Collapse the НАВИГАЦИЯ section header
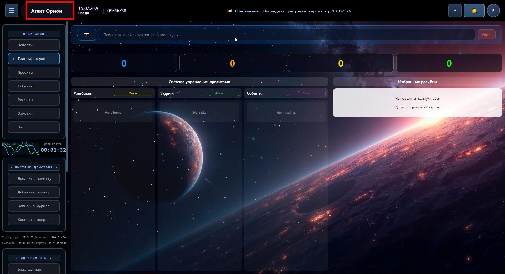 (34, 34)
